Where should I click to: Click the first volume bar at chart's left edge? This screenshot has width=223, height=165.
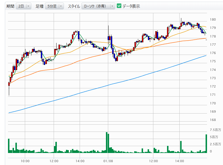pyautogui.click(x=9, y=146)
